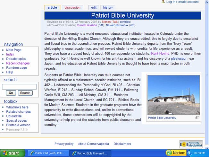Open the Windows start button
Image resolution: width=209 pixels, height=157 pixels.
(13, 153)
